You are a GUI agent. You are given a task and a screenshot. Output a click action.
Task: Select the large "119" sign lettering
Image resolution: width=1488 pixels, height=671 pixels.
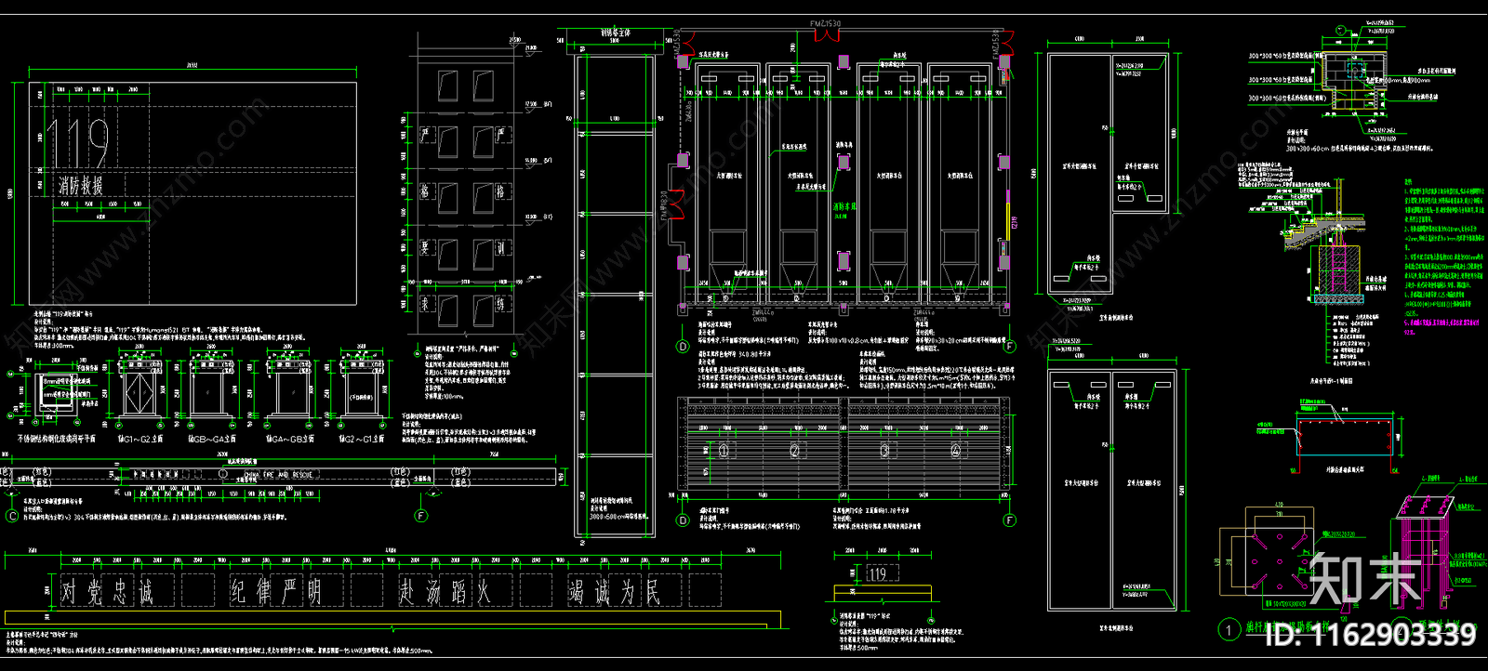[77, 142]
